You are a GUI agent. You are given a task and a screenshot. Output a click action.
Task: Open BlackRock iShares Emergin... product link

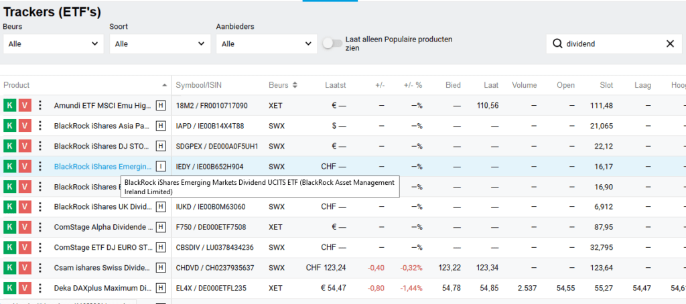click(x=102, y=166)
